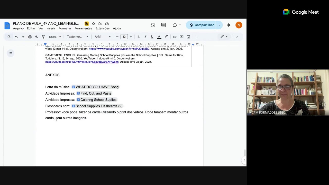Check cloud save status icon
Image resolution: width=329 pixels, height=185 pixels.
tap(107, 24)
